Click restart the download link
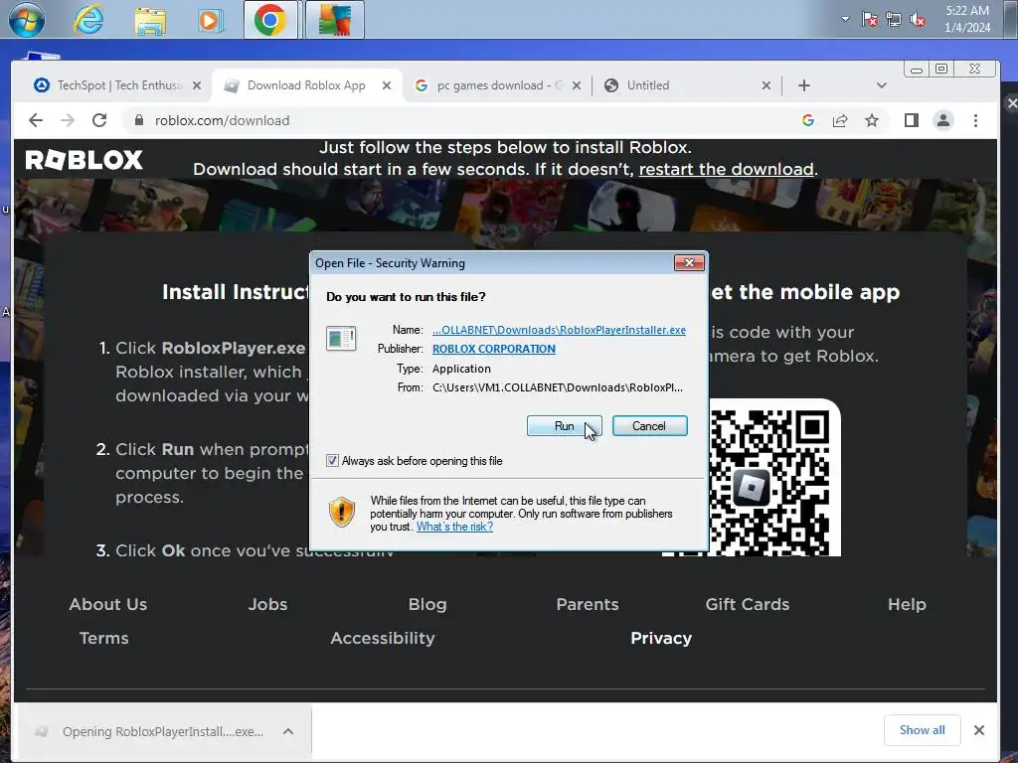Image resolution: width=1018 pixels, height=763 pixels. (726, 169)
